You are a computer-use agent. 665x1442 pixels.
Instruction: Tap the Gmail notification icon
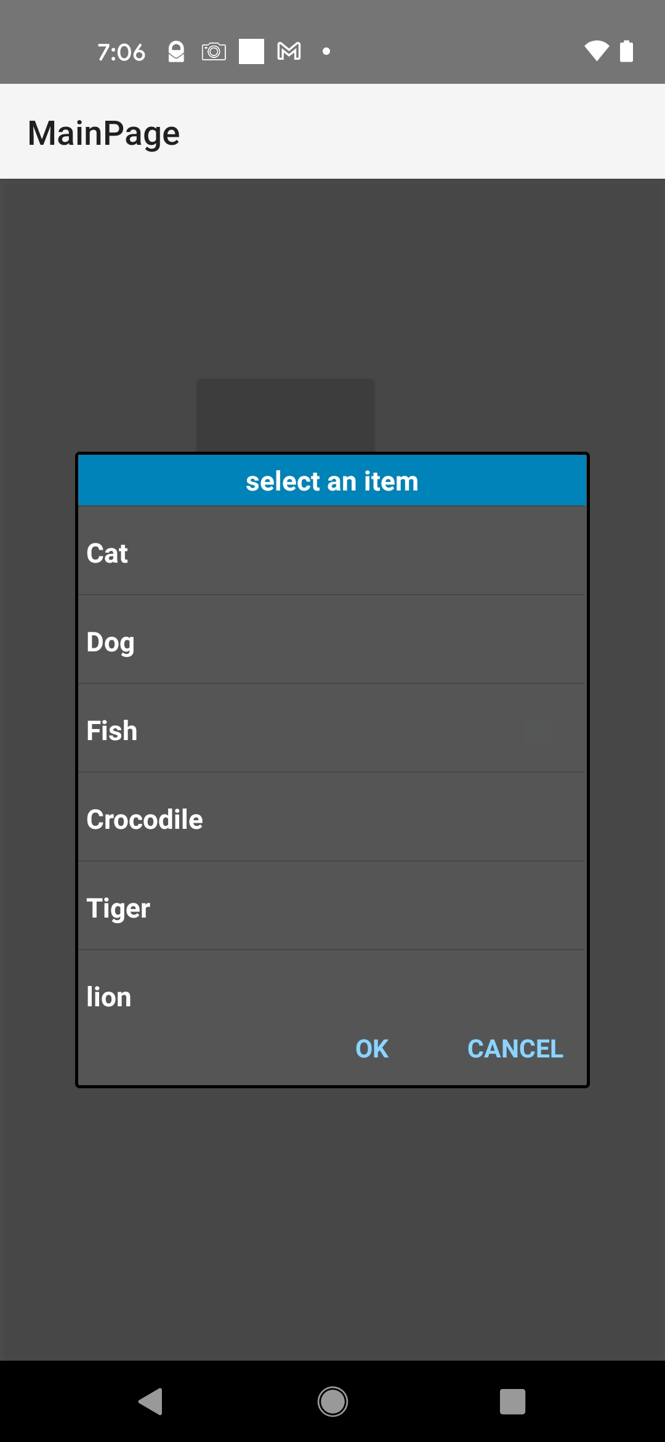(x=289, y=51)
